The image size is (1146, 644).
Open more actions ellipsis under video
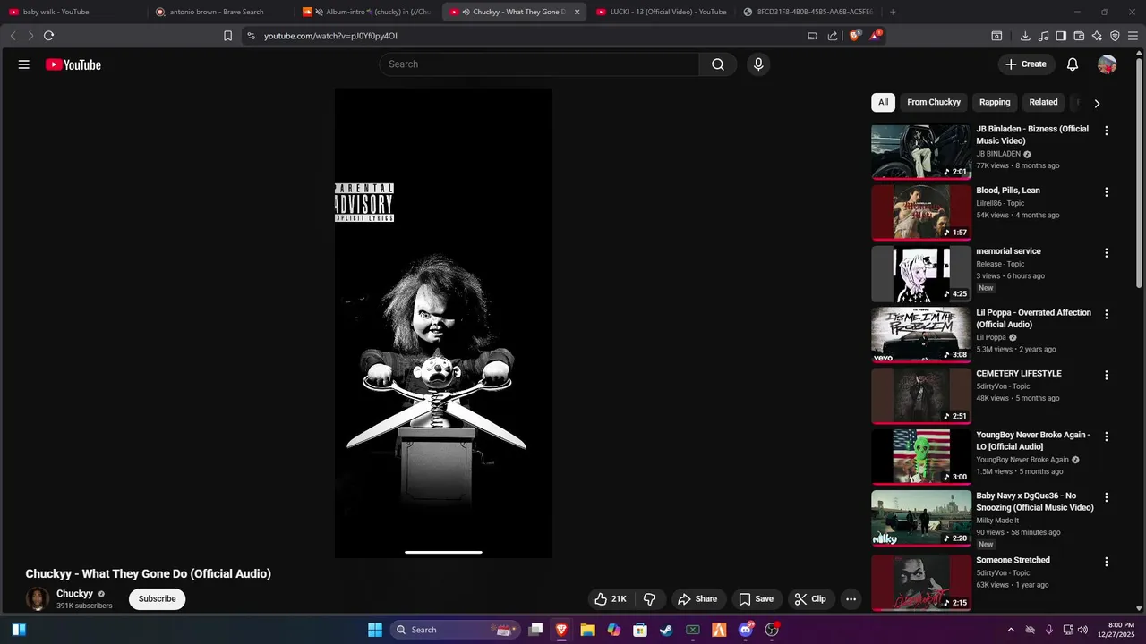point(851,599)
